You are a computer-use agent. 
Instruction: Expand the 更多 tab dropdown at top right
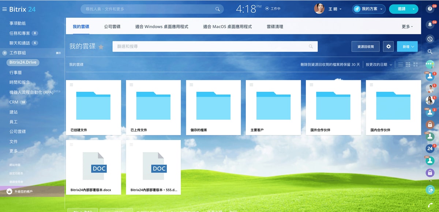[407, 27]
